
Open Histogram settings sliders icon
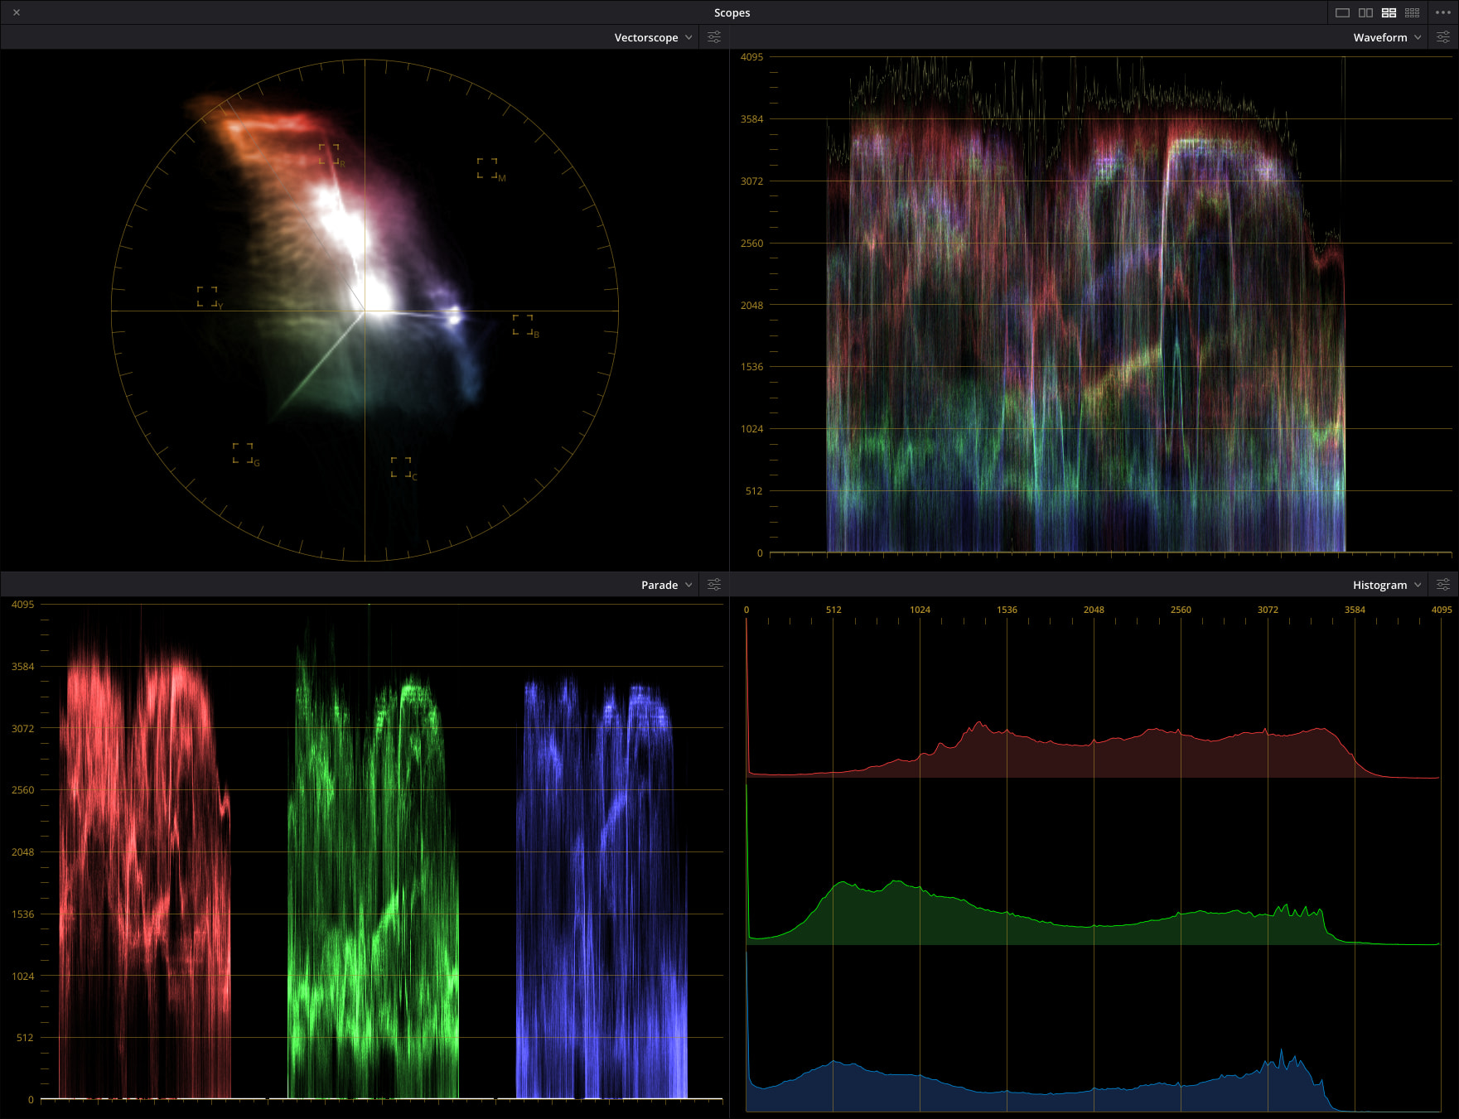[x=1442, y=585]
